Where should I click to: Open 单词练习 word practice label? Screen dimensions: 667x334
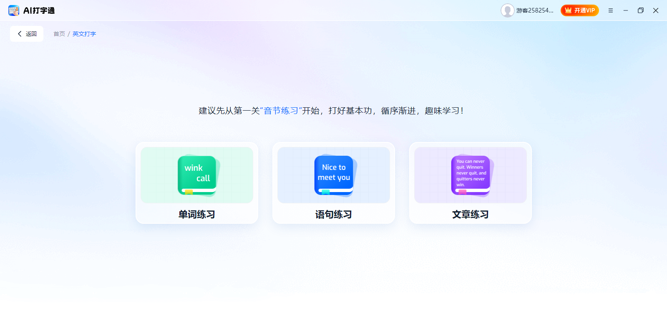click(x=196, y=214)
